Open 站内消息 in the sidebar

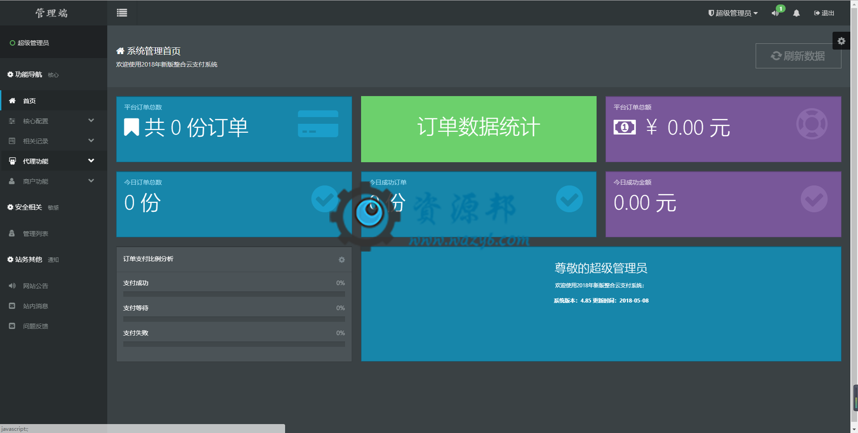[x=54, y=306]
